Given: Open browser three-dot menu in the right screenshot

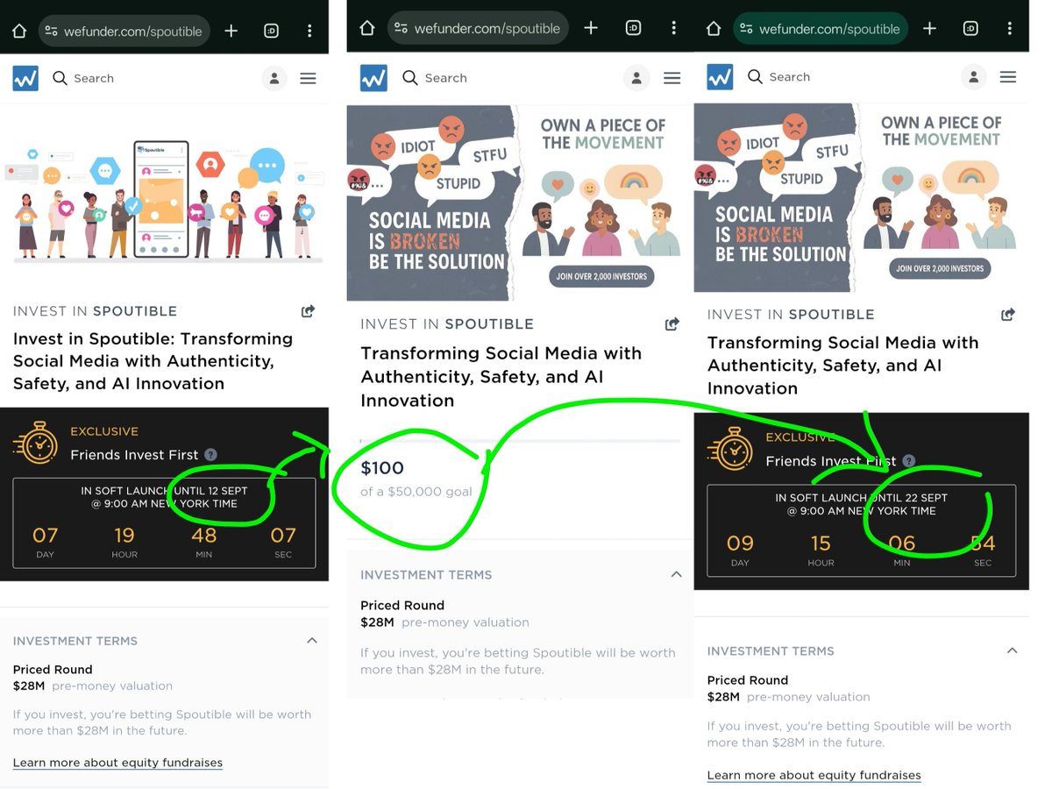Looking at the screenshot, I should (x=1009, y=28).
